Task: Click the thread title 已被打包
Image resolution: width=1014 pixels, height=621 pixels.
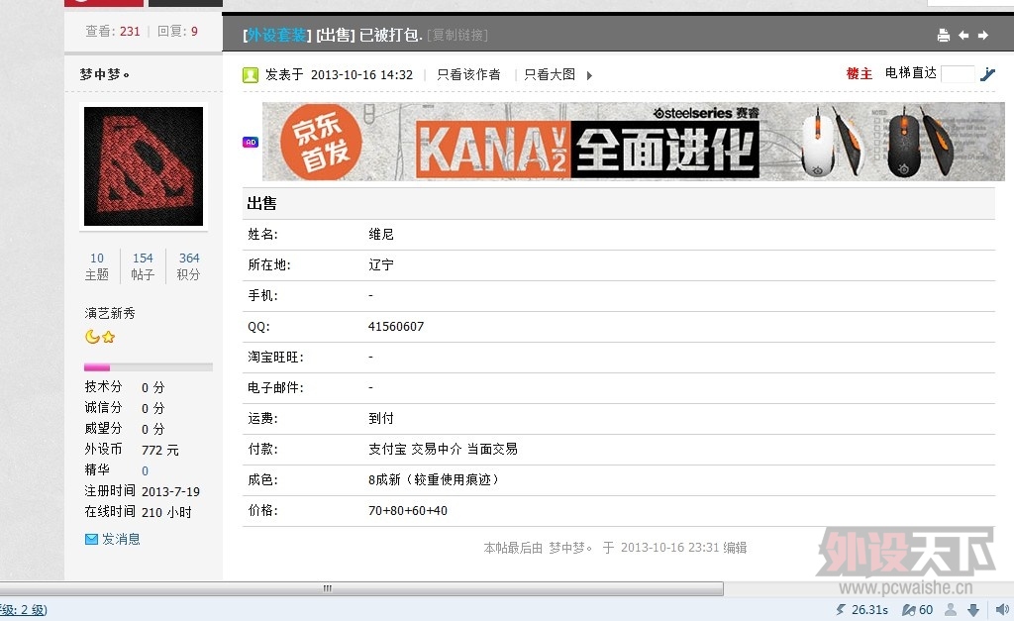Action: coord(390,35)
